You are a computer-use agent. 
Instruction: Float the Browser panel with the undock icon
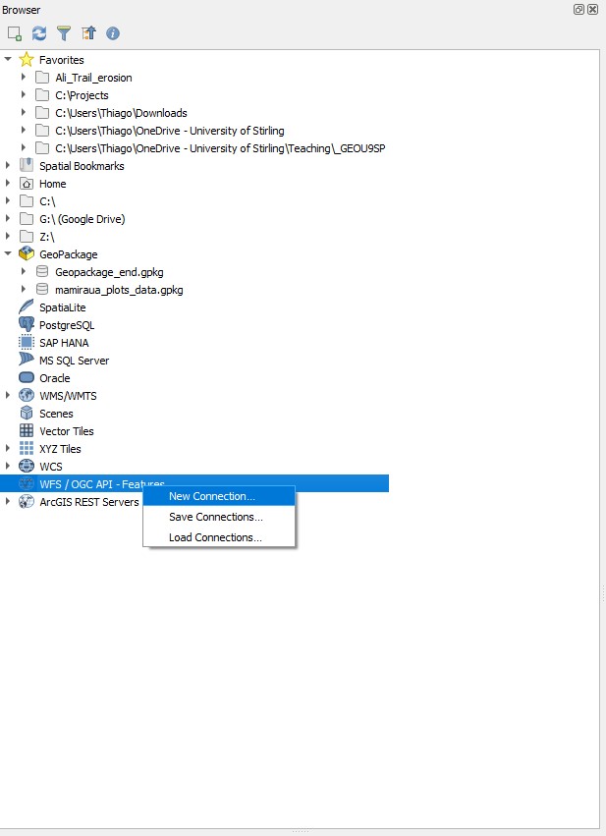click(x=578, y=9)
